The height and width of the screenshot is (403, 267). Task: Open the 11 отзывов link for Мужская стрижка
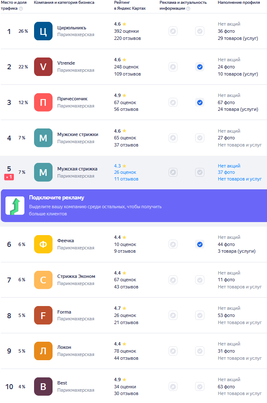(x=126, y=179)
